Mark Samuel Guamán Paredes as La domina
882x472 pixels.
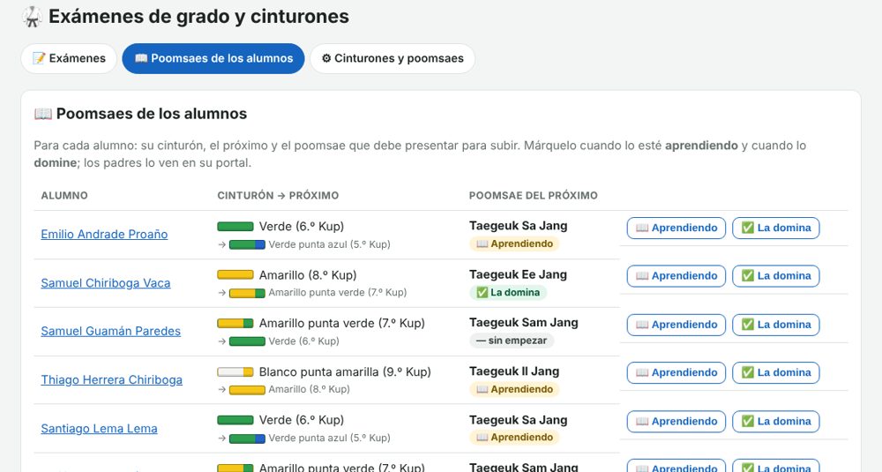tap(775, 325)
